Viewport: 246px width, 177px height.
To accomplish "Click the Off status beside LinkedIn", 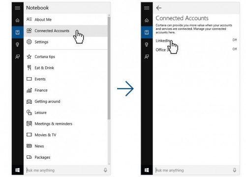I will 235,40.
